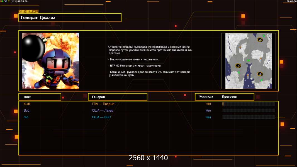Click the Стратегия победы description text

coord(150,50)
